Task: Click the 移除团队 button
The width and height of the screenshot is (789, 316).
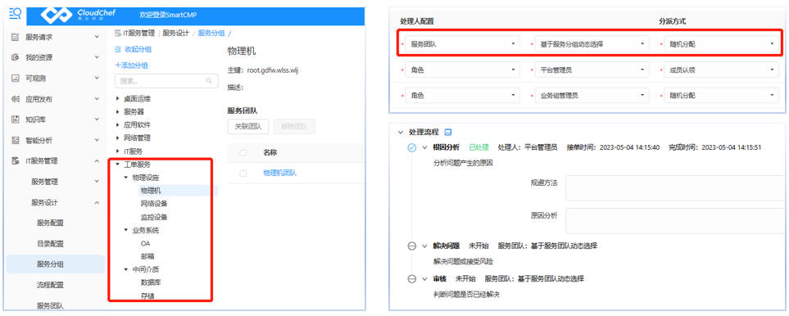Action: pos(294,127)
